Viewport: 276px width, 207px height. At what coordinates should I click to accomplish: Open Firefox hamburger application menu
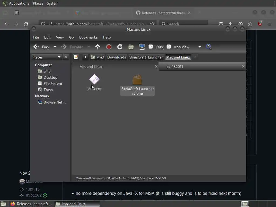coord(270,24)
